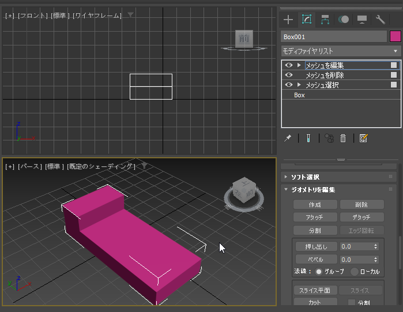Click the front viewport [+] menu

coord(10,16)
